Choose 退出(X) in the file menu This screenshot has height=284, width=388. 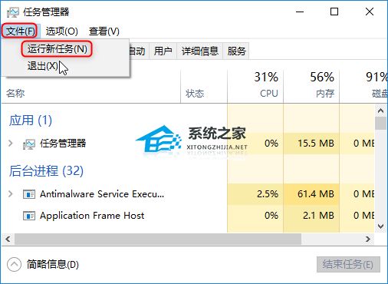pos(43,66)
